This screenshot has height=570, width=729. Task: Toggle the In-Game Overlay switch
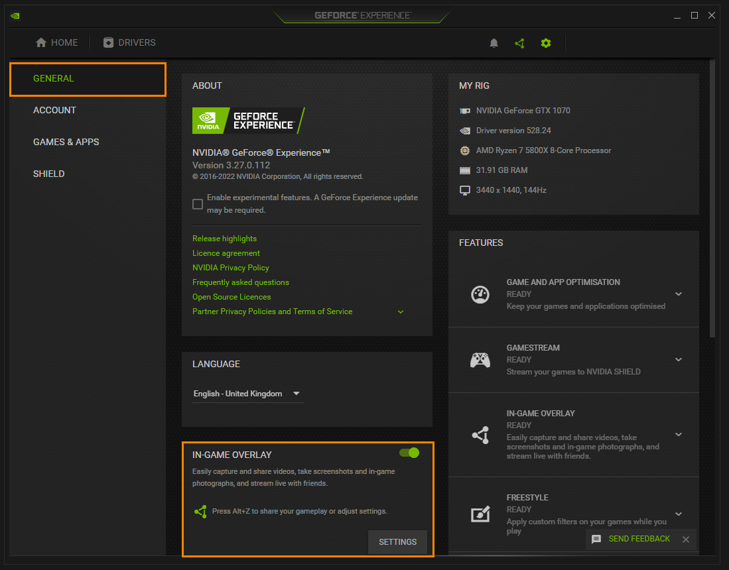[x=409, y=453]
